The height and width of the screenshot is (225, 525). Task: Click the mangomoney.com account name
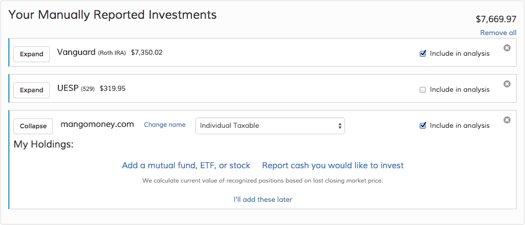click(97, 124)
